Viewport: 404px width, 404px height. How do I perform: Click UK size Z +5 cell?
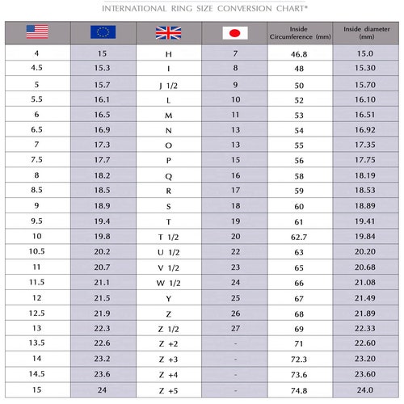tap(169, 390)
